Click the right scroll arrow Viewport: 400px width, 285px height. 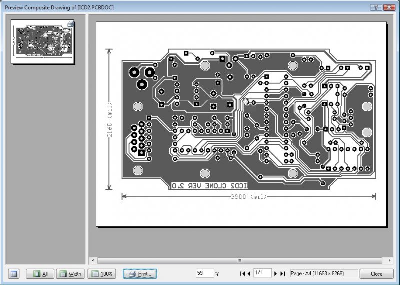tap(389, 261)
